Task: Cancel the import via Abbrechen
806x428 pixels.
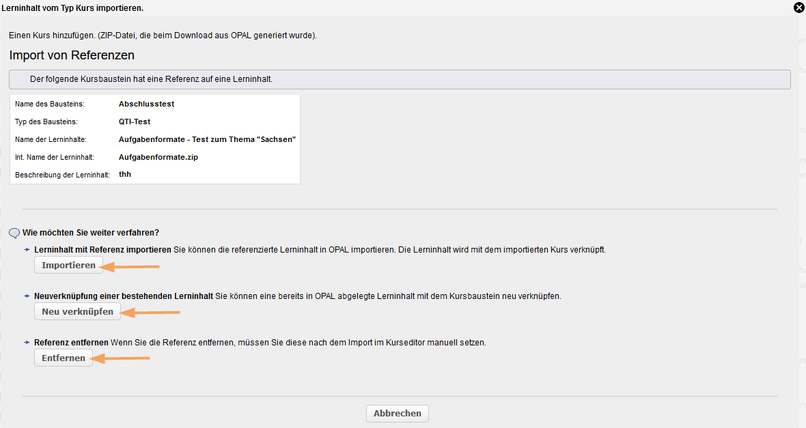Action: [397, 413]
